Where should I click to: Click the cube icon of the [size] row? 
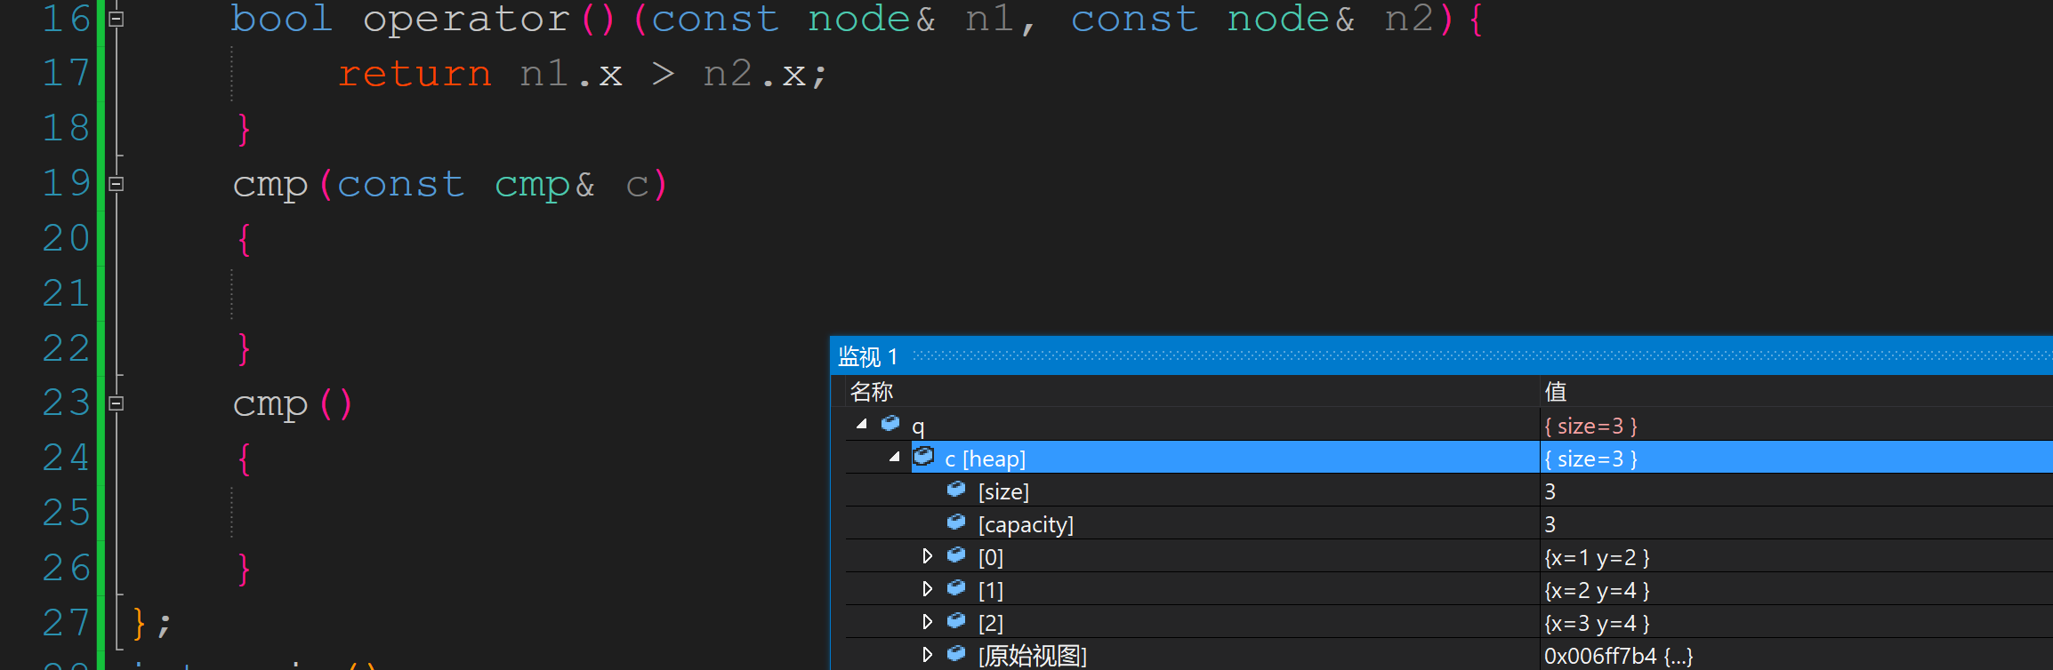point(956,490)
